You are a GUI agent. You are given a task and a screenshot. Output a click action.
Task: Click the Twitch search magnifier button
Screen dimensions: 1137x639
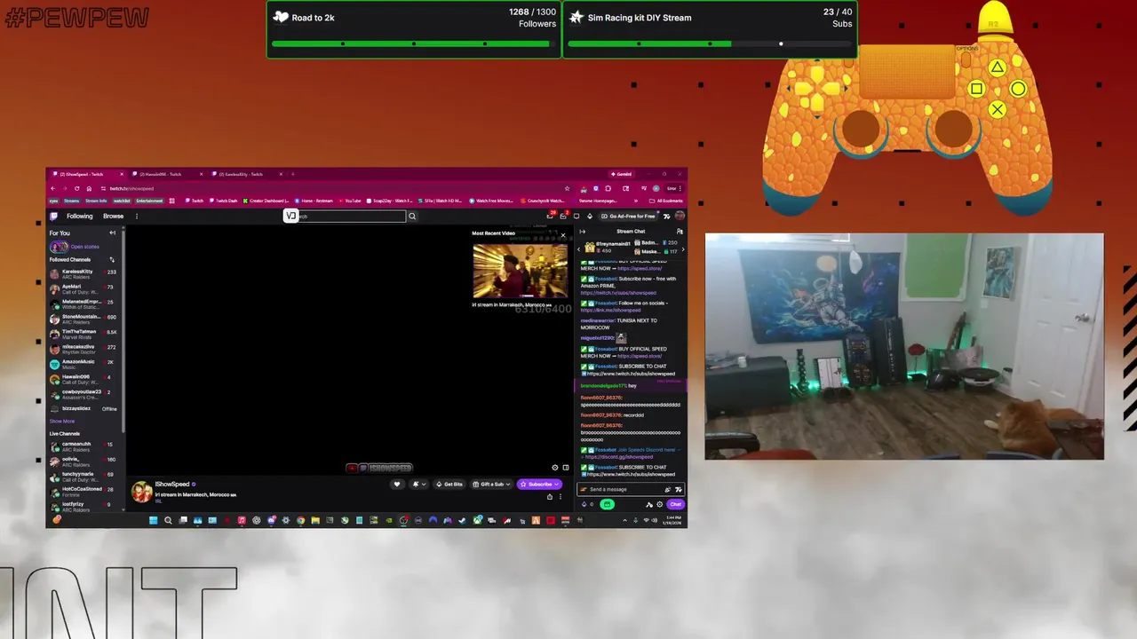point(412,217)
